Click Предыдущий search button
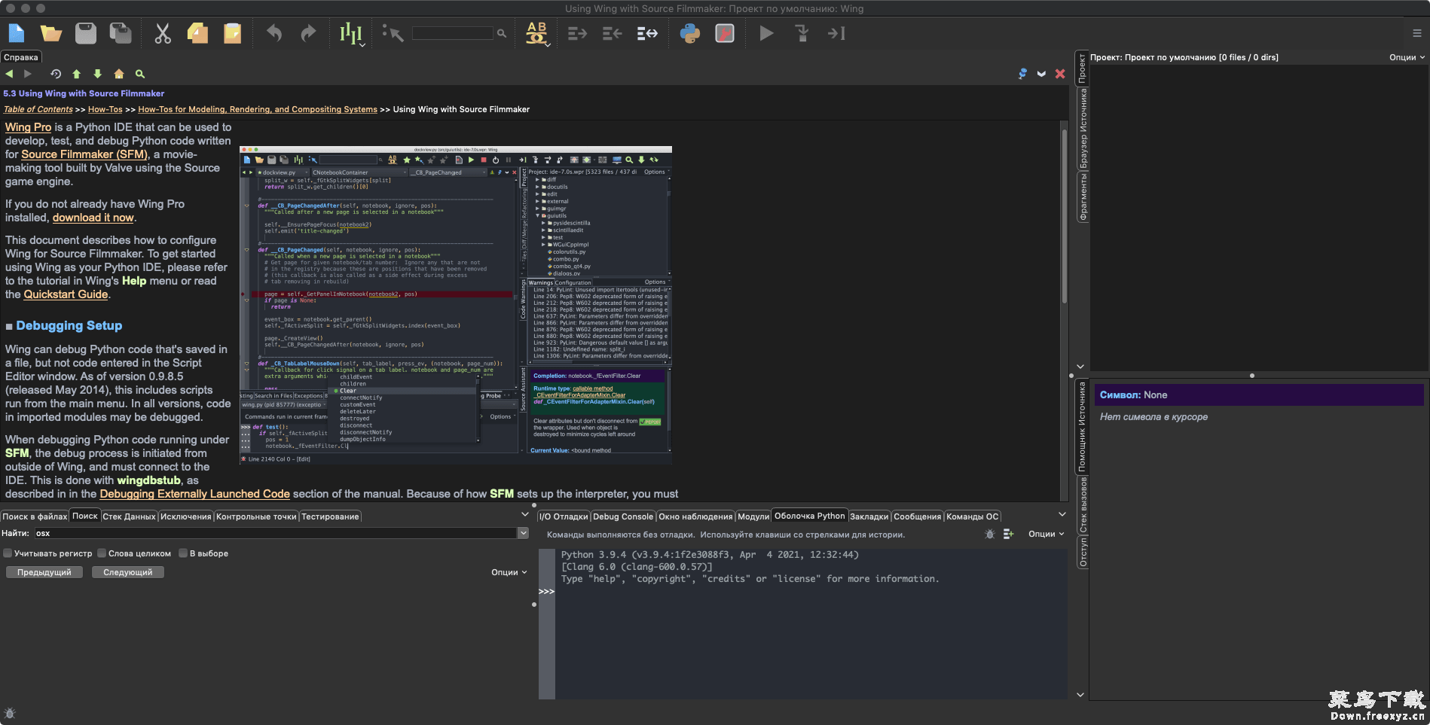This screenshot has width=1430, height=725. point(44,572)
